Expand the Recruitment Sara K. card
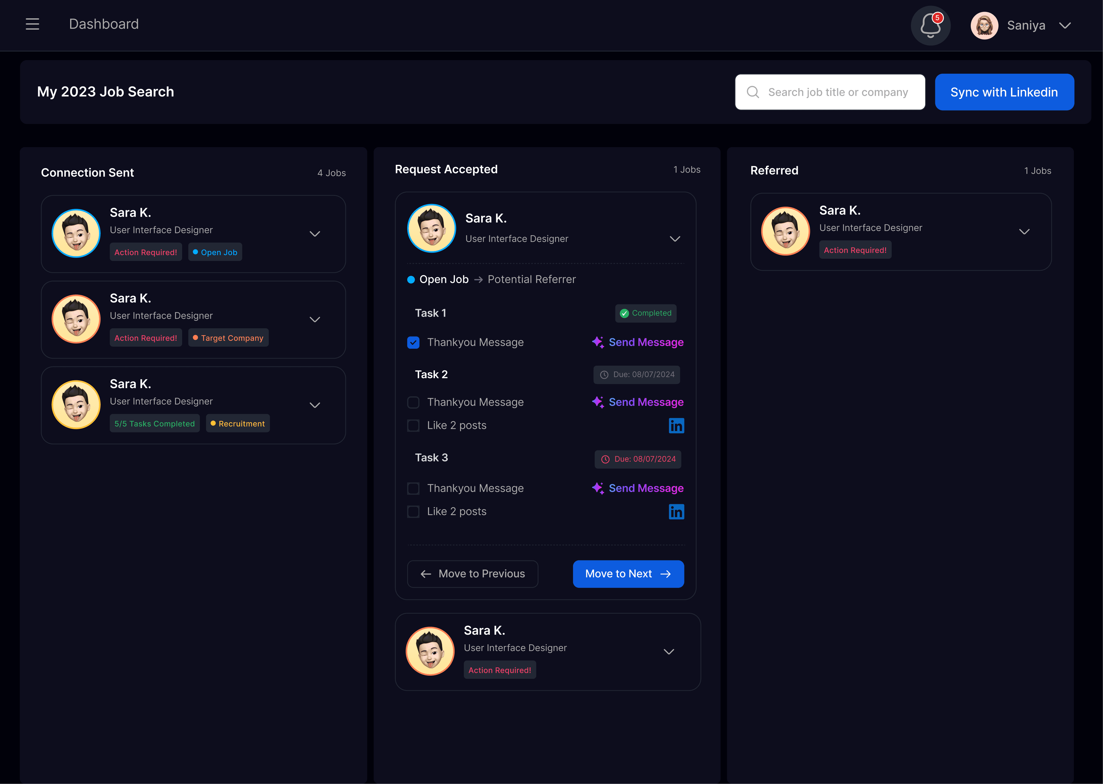 [x=315, y=406]
